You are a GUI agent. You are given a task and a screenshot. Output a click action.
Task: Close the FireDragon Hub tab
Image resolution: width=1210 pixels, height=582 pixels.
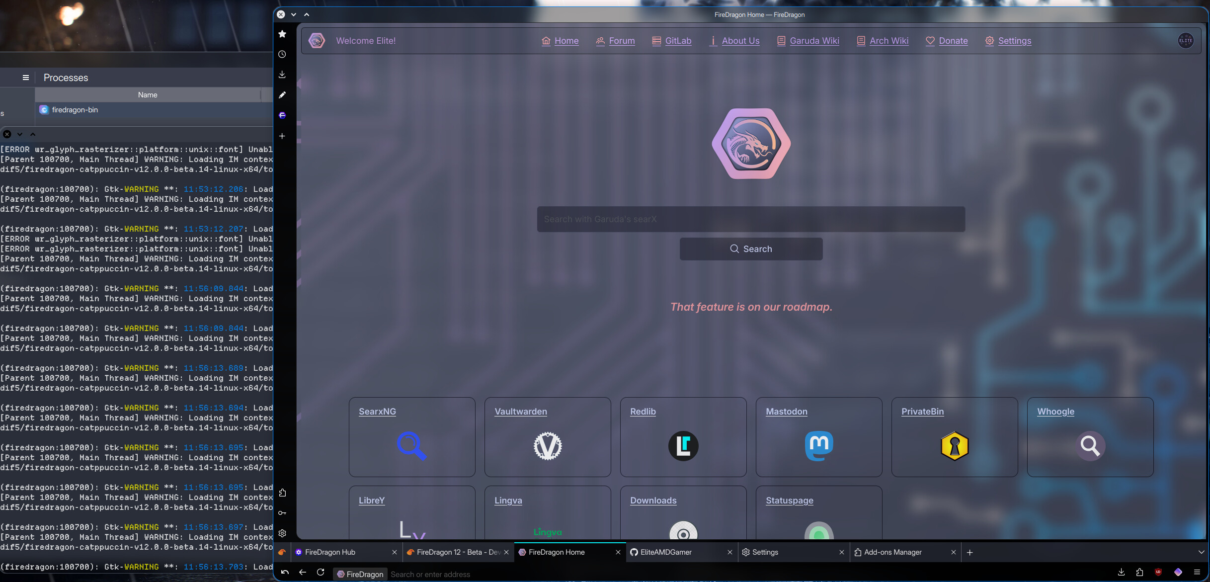tap(394, 552)
